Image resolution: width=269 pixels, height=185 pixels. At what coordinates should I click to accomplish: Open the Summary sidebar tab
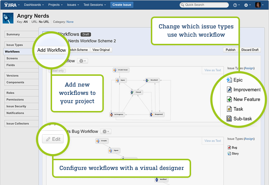point(22,34)
